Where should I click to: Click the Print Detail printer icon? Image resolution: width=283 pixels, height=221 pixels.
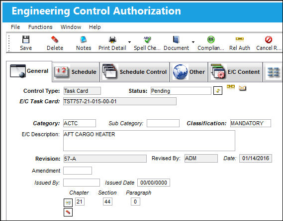point(112,39)
